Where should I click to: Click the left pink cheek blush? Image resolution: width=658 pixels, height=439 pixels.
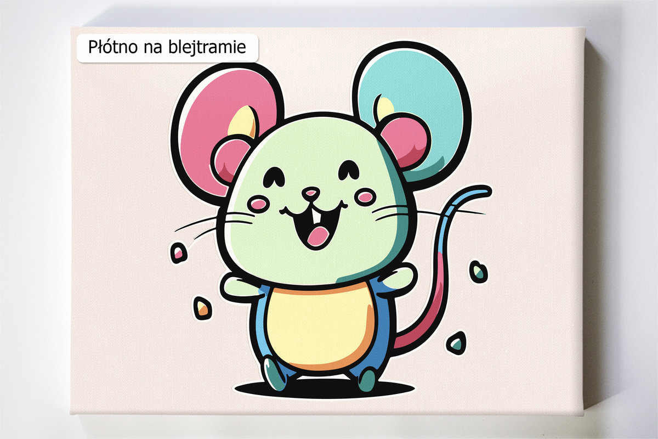pos(258,204)
